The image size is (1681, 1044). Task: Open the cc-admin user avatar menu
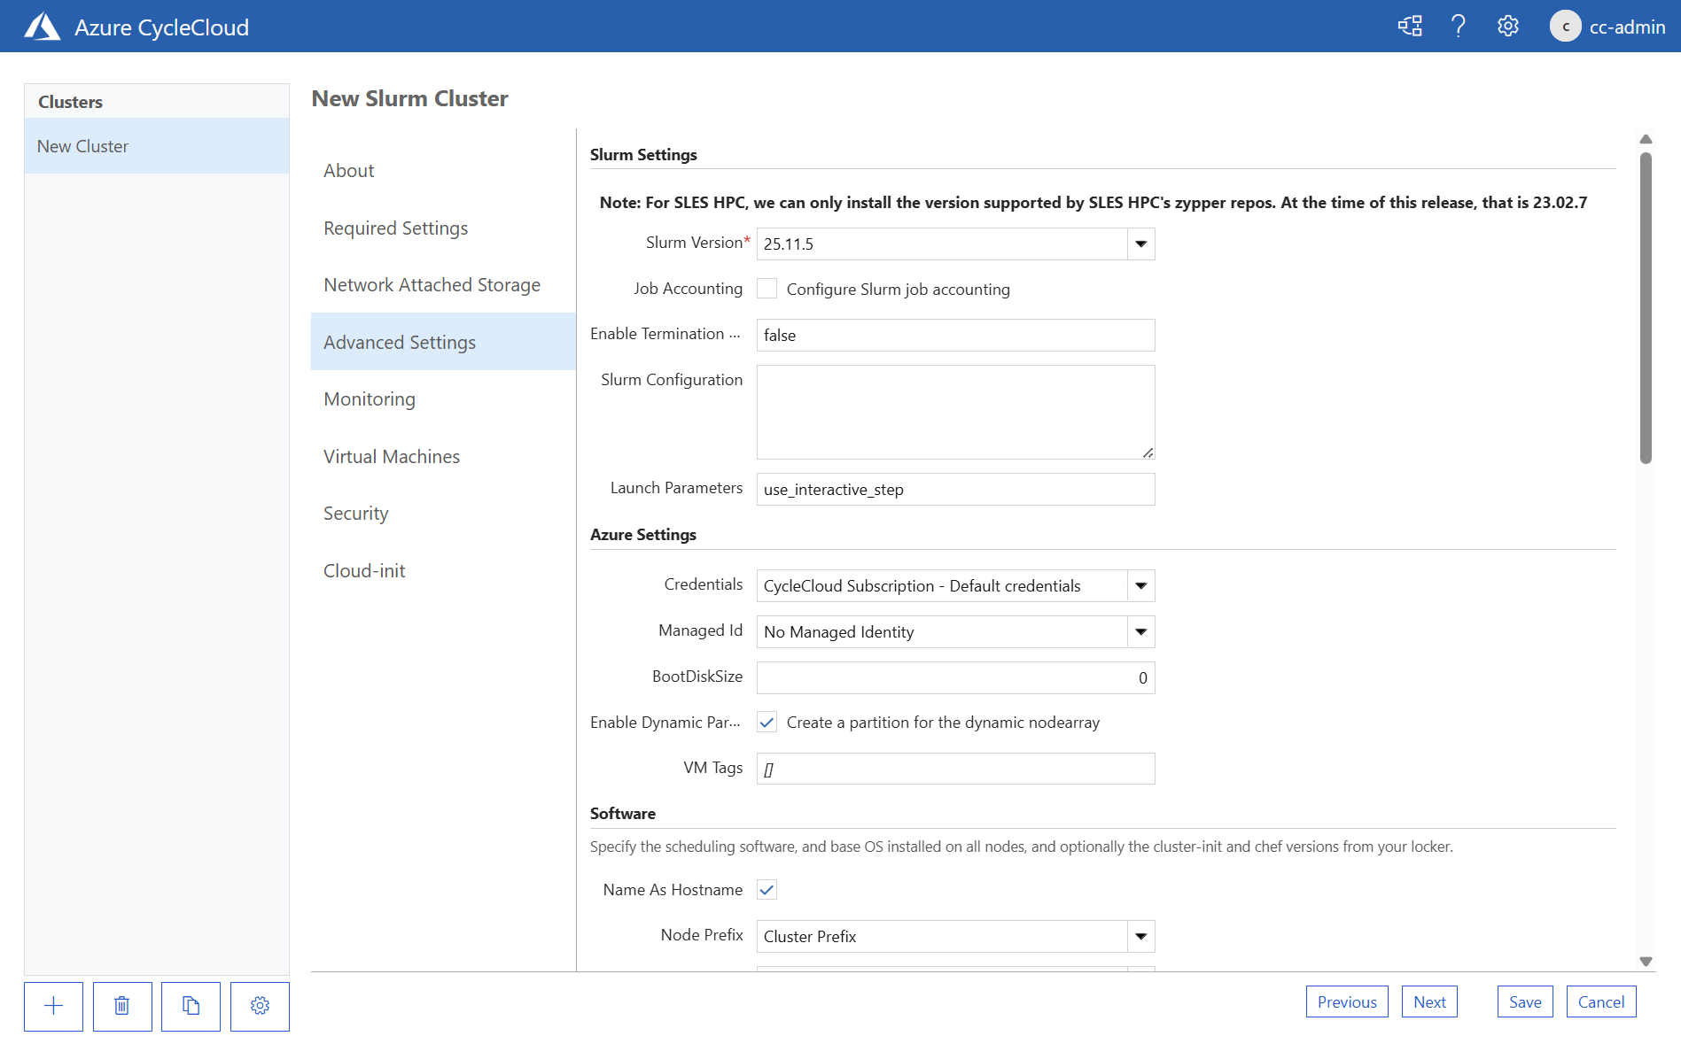tap(1565, 27)
